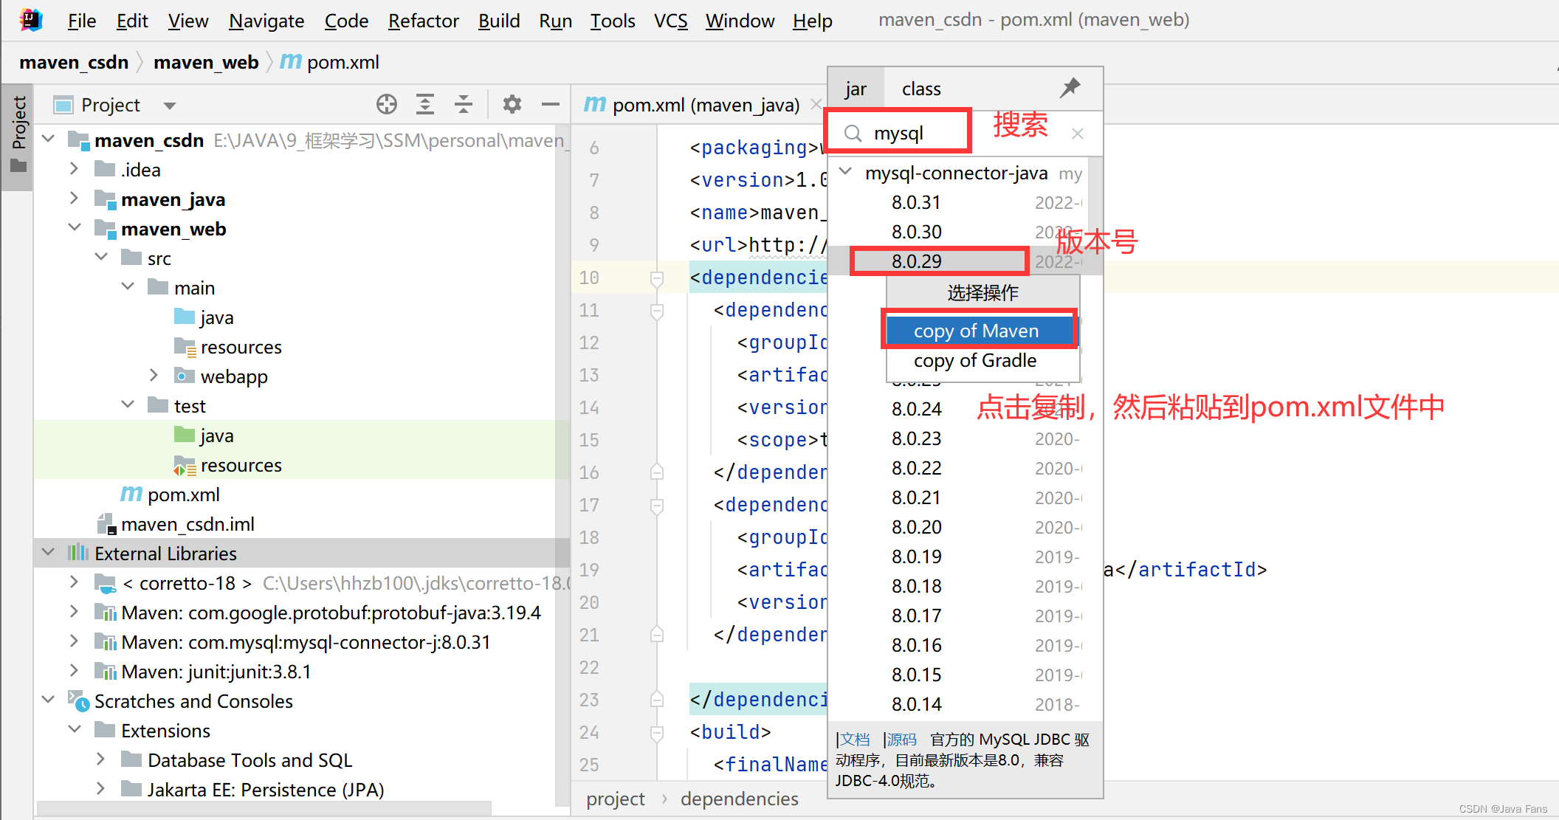
Task: Select version 8.0.24 in results
Action: 958,409
